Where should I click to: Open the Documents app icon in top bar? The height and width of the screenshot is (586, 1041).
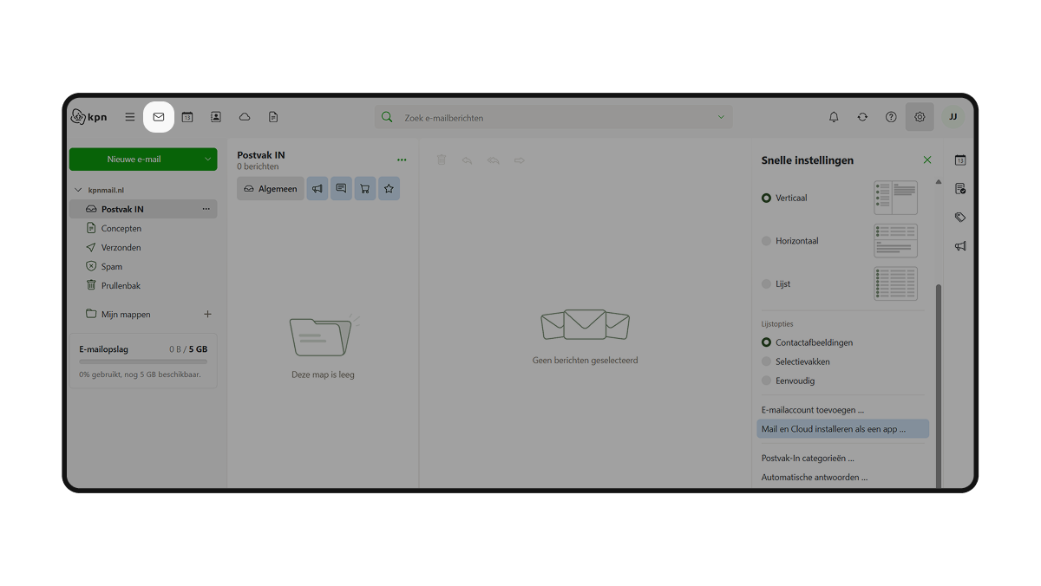coord(273,117)
